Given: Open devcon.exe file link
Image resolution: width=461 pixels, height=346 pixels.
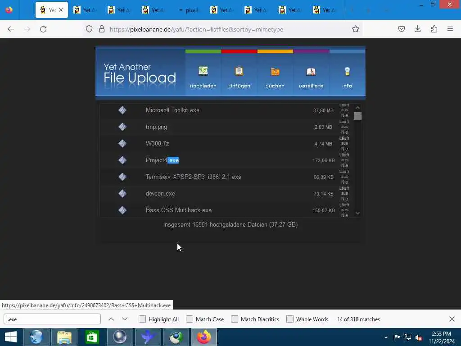Looking at the screenshot, I should pyautogui.click(x=160, y=194).
